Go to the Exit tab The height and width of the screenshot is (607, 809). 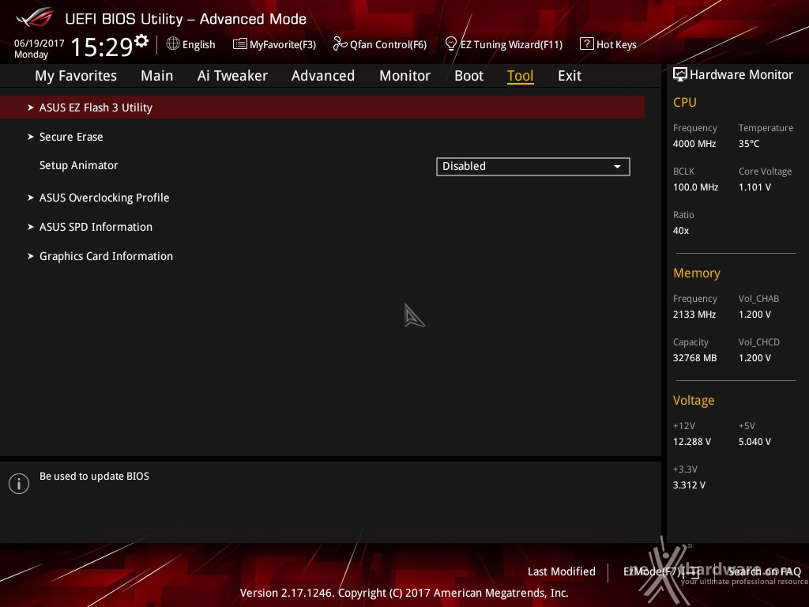pos(570,76)
